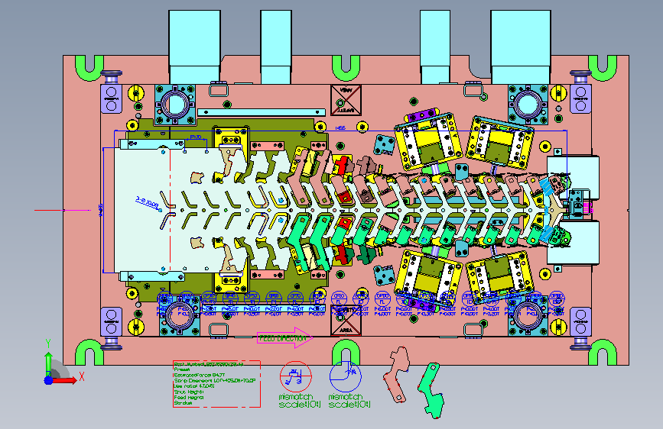Viewport: 663px width, 429px height.
Task: Select the Estimated Force line in the info box
Action: pos(200,375)
